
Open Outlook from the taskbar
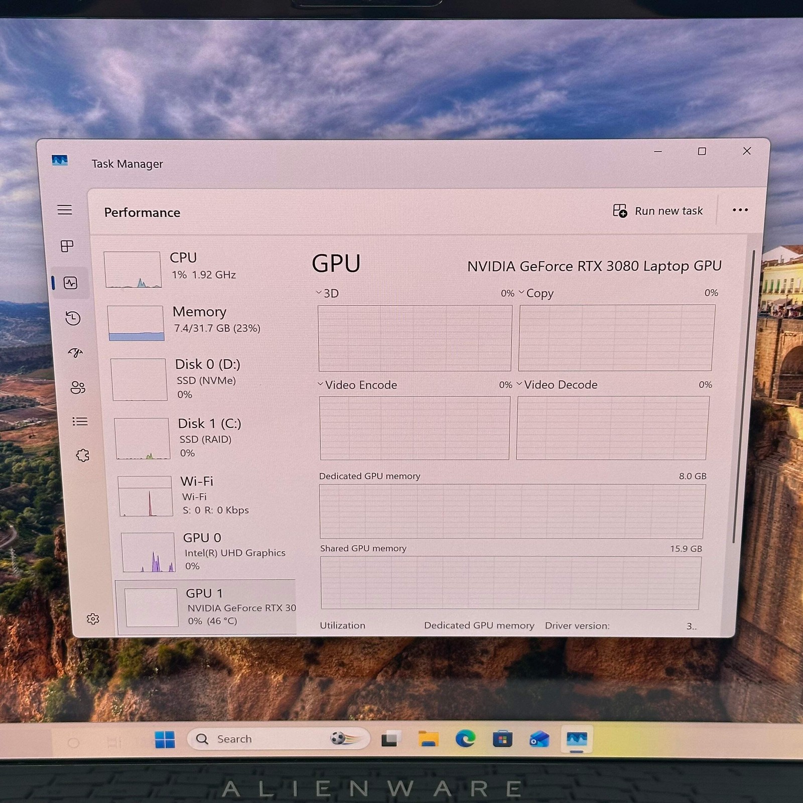click(x=540, y=739)
